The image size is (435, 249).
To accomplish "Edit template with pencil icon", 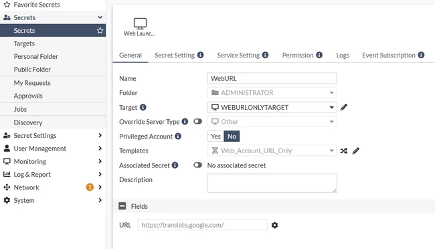I will [356, 151].
